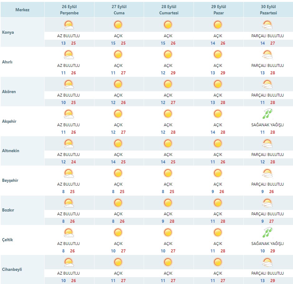Viewport: 293px width, 284px height.
Task: Click the Cihanbeyli row name
Action: (12, 269)
